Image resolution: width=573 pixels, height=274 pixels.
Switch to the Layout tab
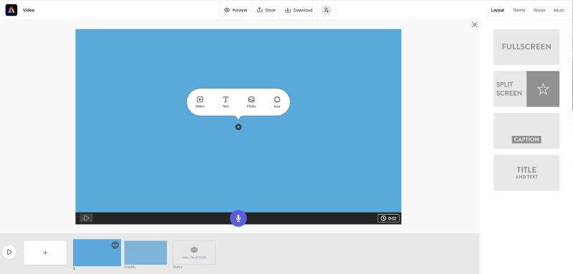coord(497,10)
